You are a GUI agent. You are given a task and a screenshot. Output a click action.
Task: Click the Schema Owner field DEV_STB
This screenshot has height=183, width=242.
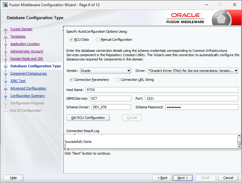[x=111, y=107]
